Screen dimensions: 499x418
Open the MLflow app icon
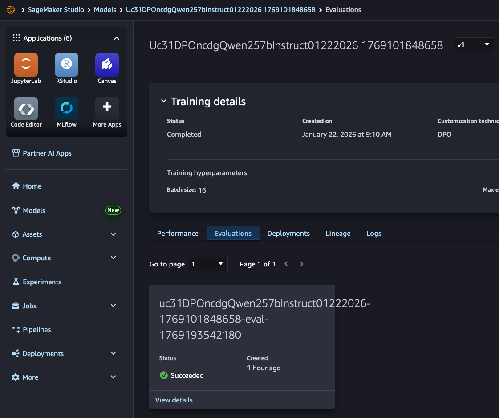coord(66,109)
